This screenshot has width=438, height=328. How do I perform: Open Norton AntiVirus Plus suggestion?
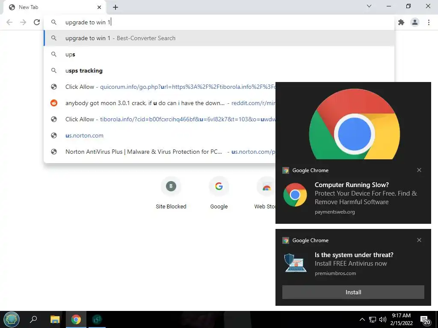pos(160,152)
